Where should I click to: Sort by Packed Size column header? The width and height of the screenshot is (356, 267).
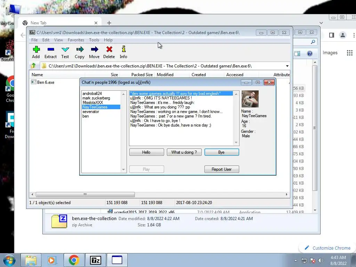[137, 74]
